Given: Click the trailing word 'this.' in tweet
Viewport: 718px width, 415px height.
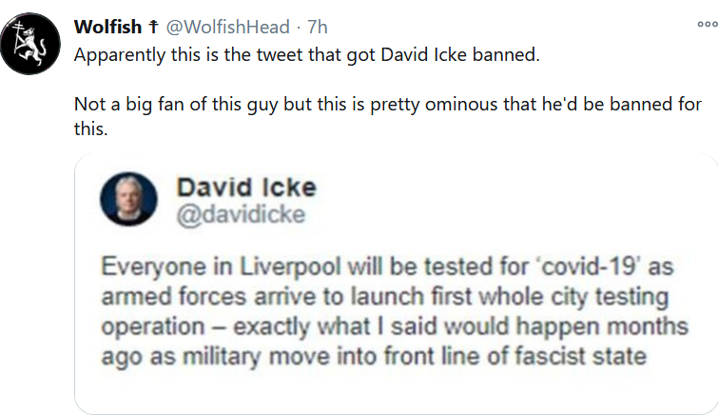Looking at the screenshot, I should pyautogui.click(x=91, y=128).
